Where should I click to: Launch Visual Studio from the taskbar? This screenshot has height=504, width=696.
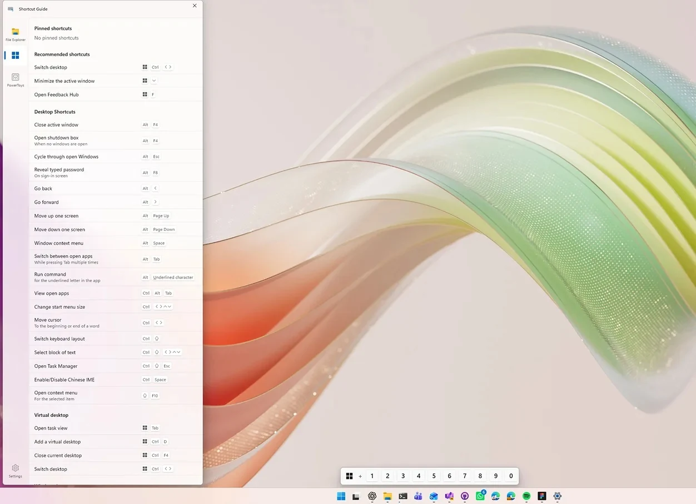449,496
